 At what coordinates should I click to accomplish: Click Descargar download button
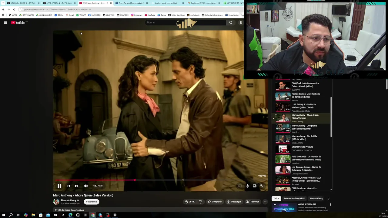coord(234,202)
